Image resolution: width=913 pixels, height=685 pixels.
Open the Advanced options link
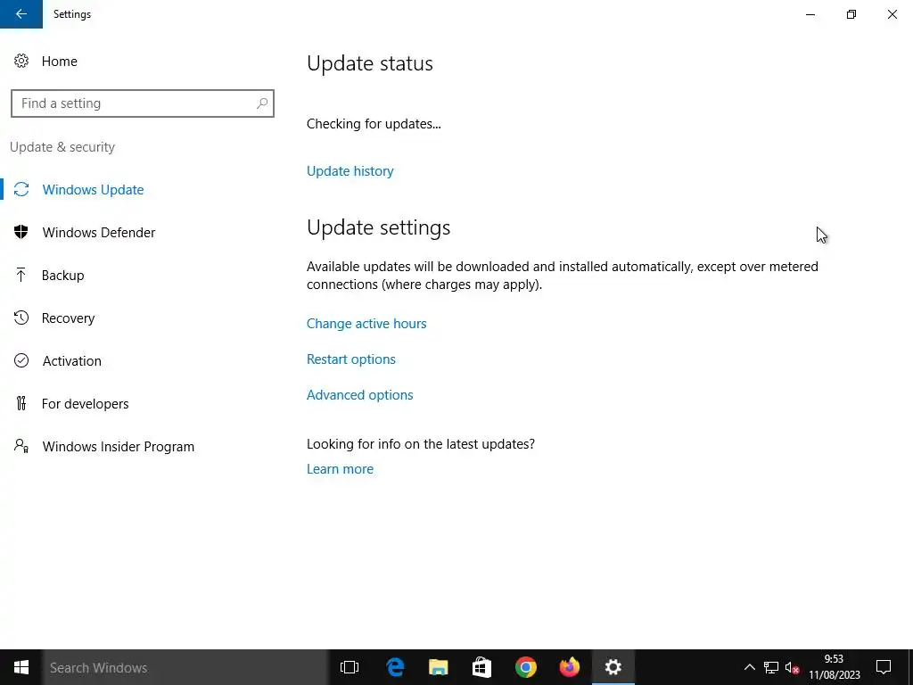(x=360, y=394)
